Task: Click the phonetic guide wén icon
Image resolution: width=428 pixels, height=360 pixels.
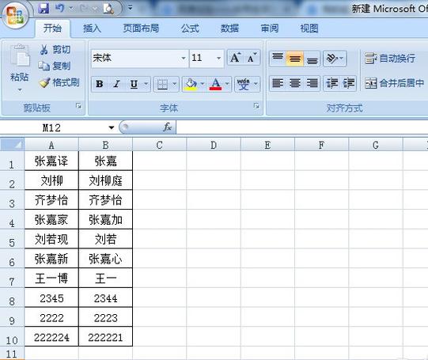Action: (244, 84)
